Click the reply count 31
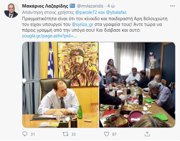 [x=33, y=134]
